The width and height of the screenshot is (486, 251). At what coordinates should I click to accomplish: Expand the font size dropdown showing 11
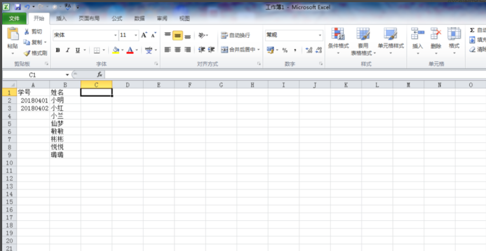pos(135,35)
